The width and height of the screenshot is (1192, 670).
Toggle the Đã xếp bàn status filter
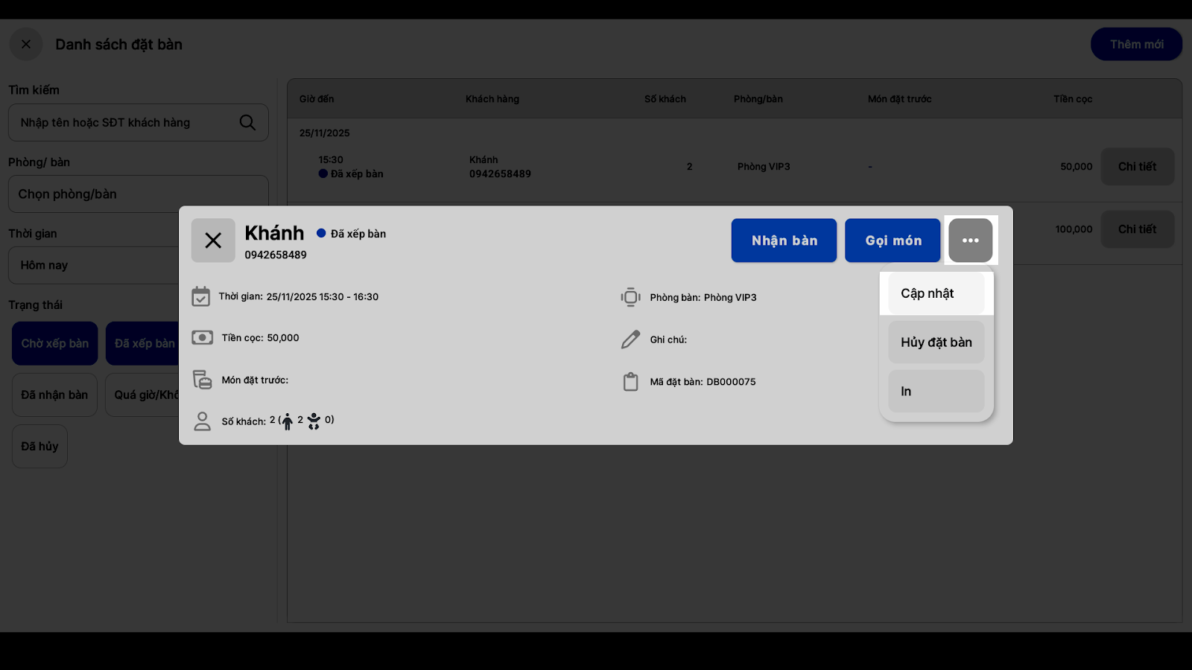[x=143, y=343]
